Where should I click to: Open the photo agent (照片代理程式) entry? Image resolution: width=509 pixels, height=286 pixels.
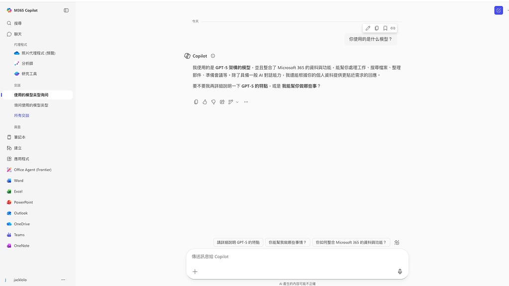tap(38, 53)
